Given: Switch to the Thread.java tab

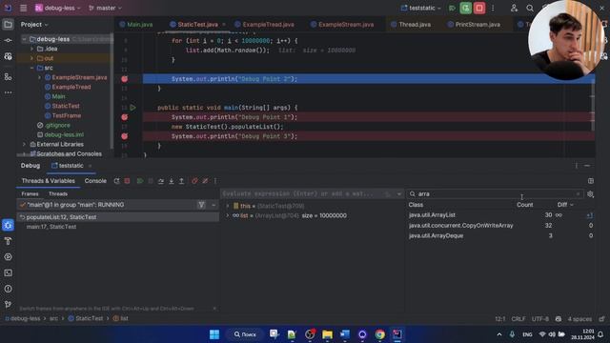Looking at the screenshot, I should (411, 25).
